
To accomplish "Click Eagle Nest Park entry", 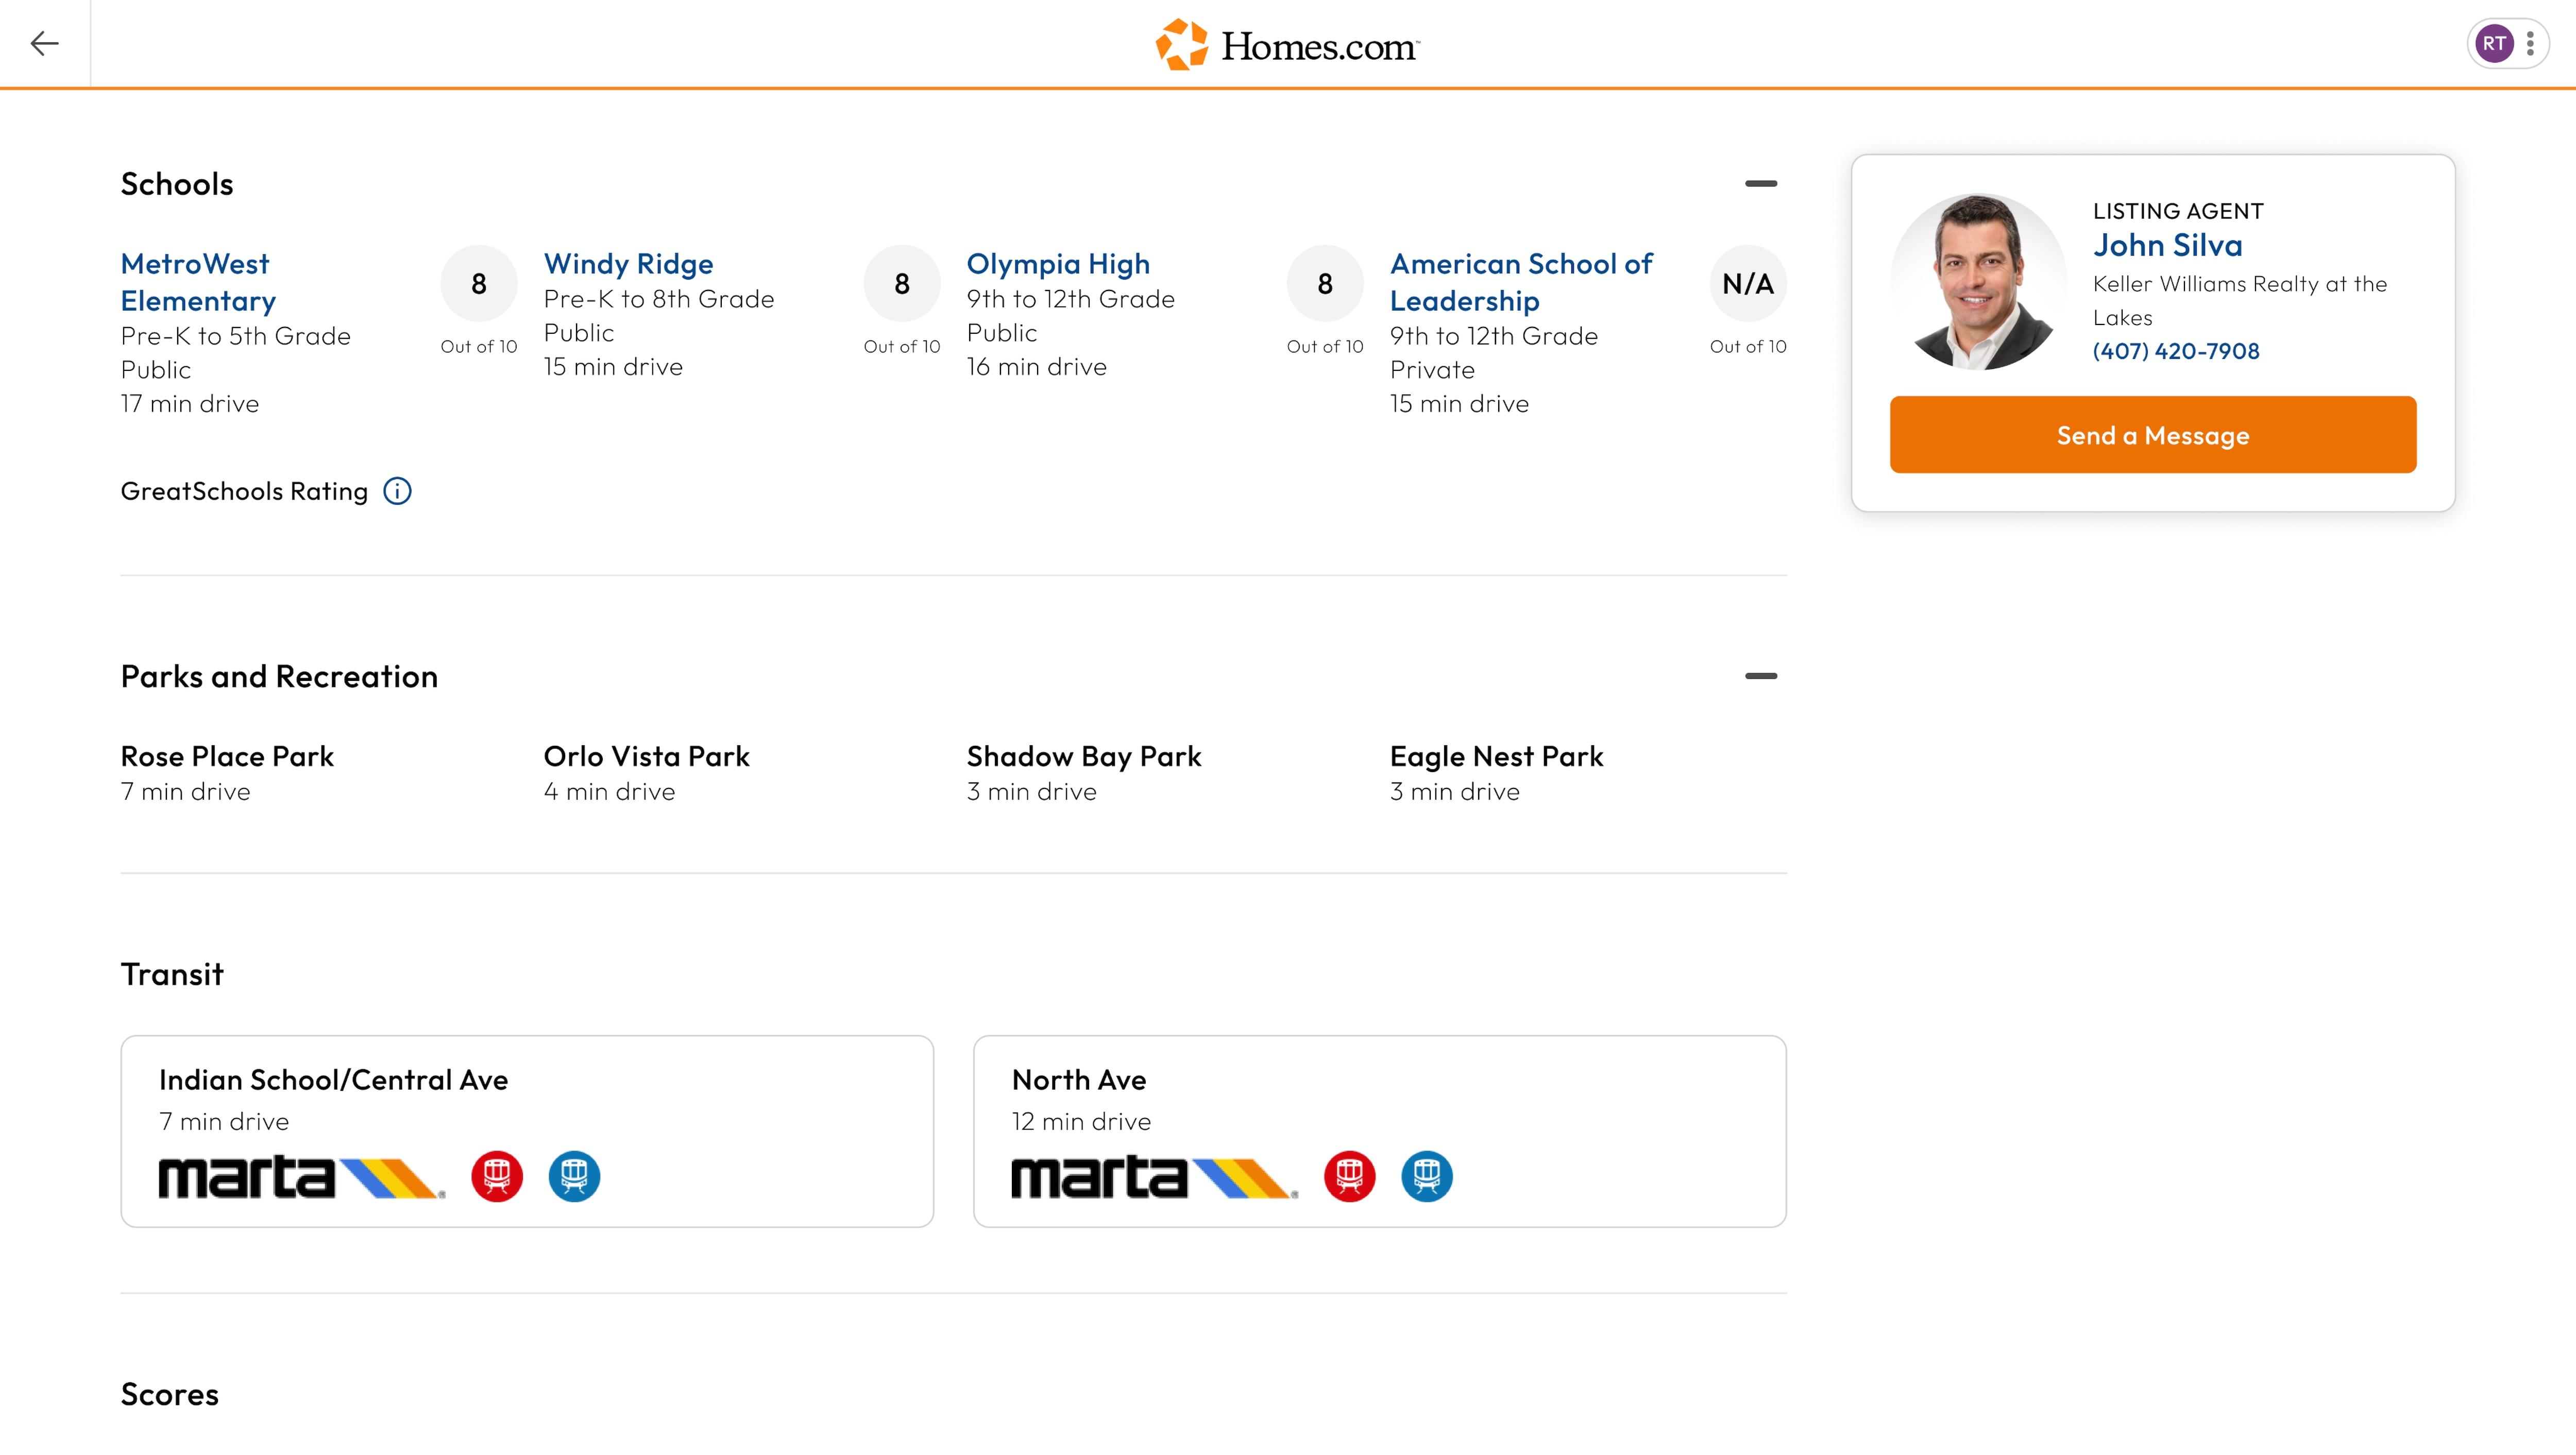I will tap(1496, 773).
